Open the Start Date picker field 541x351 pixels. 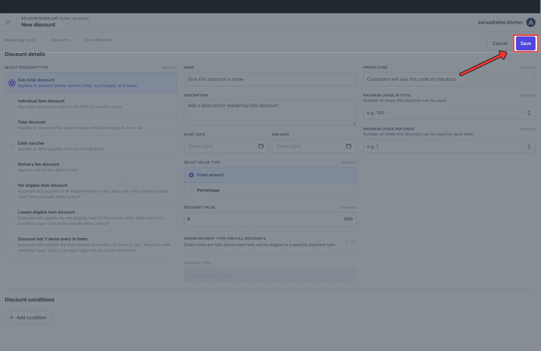[x=222, y=146]
